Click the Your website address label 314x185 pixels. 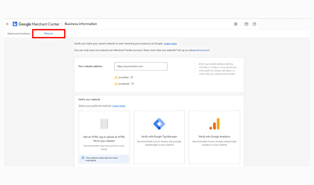pos(90,66)
